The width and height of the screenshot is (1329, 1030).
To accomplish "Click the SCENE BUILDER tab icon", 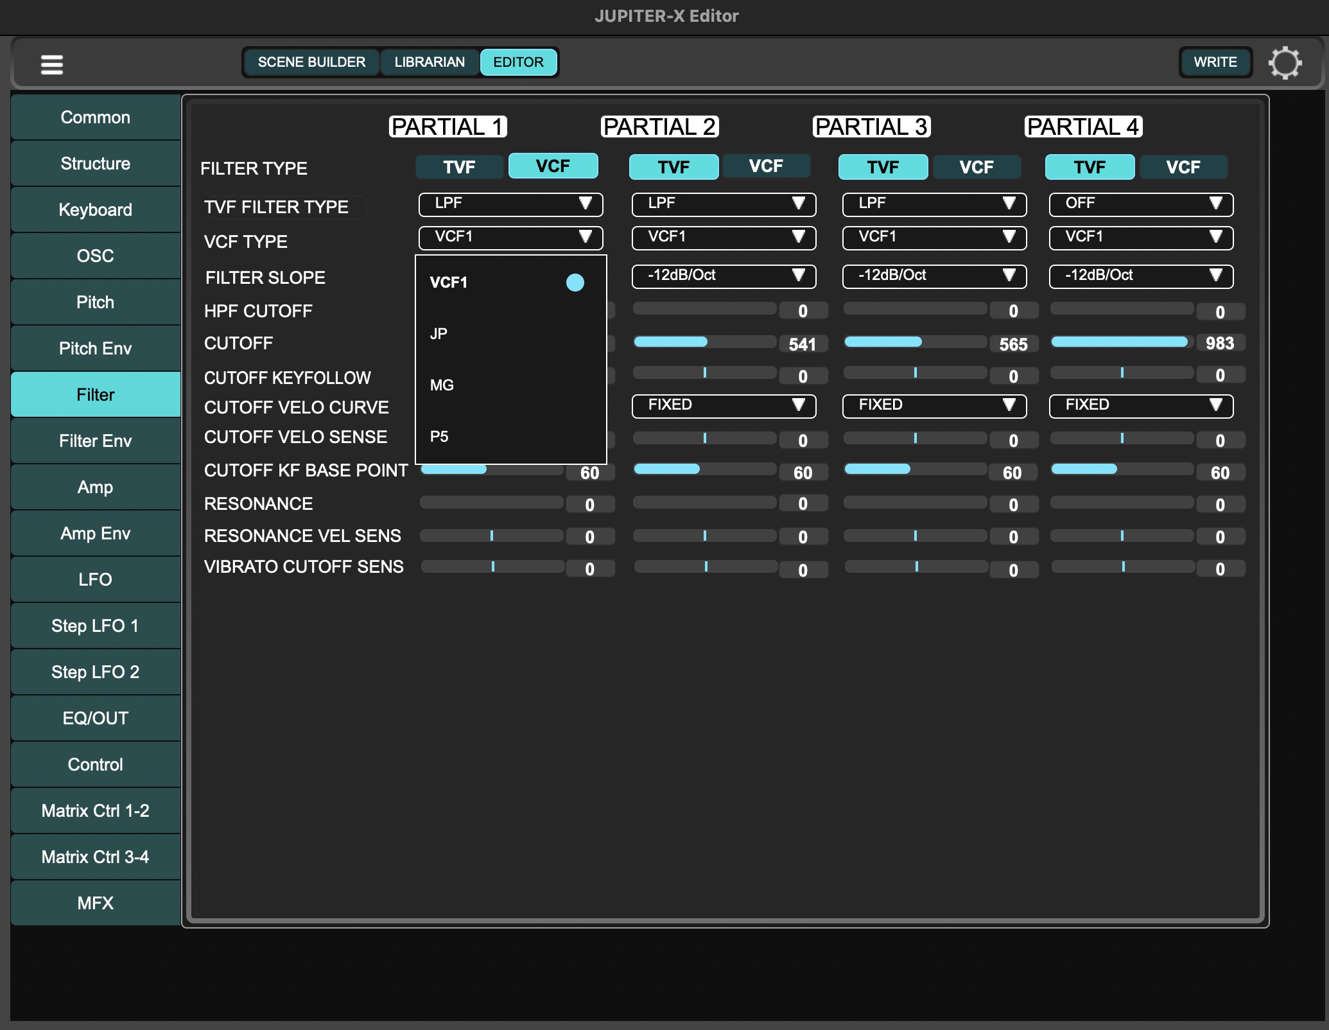I will point(311,62).
